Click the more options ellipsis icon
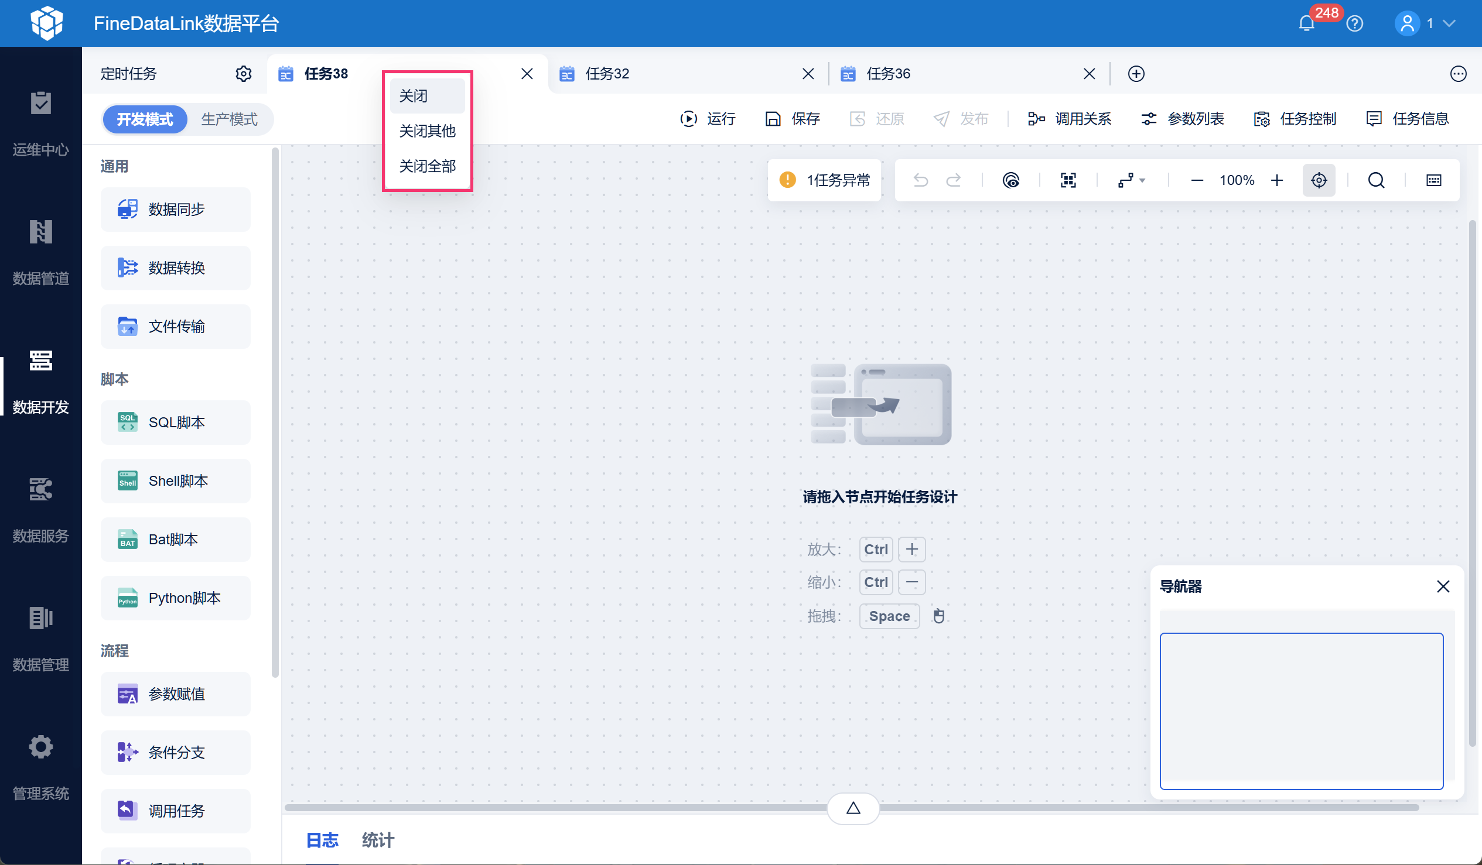Viewport: 1482px width, 865px height. point(1458,74)
